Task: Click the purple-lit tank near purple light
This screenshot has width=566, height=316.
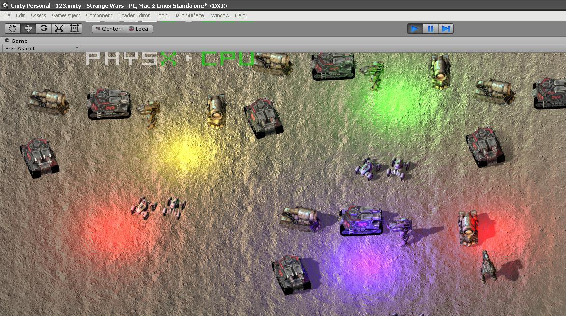Action: [x=360, y=220]
